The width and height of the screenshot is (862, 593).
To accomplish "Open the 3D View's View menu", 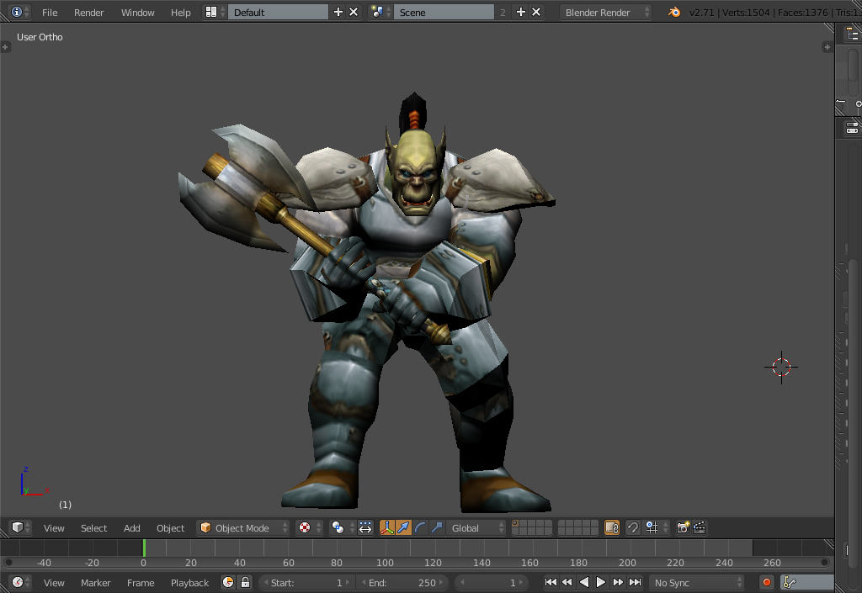I will (x=54, y=527).
